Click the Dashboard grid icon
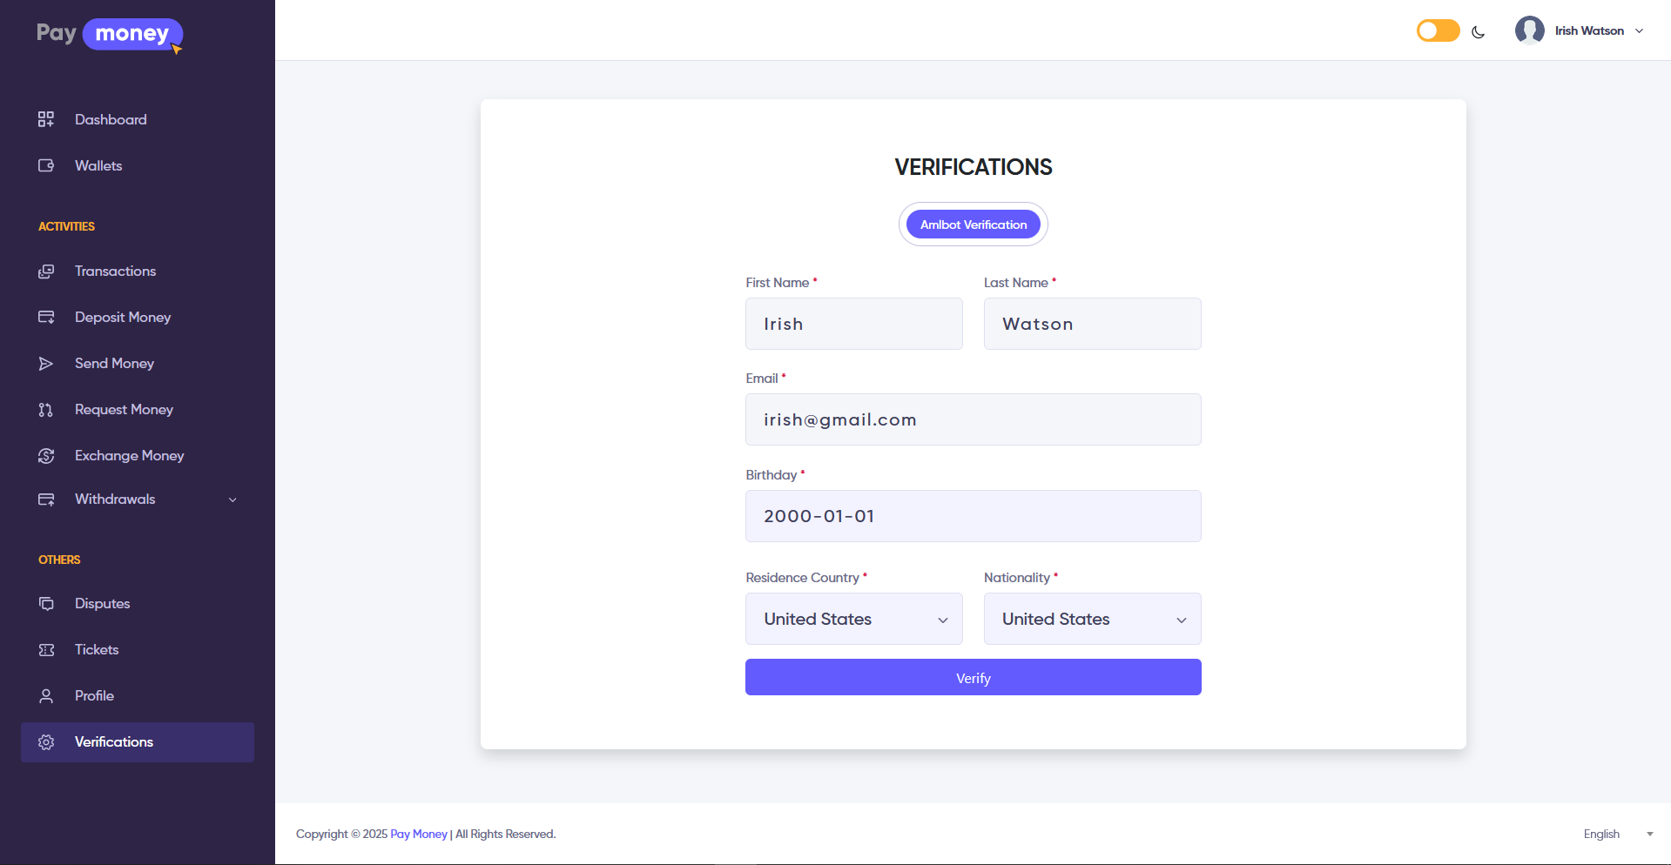The height and width of the screenshot is (865, 1671). (x=46, y=119)
